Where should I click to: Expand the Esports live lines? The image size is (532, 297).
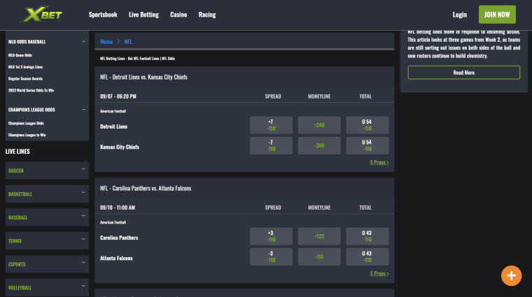pyautogui.click(x=47, y=264)
